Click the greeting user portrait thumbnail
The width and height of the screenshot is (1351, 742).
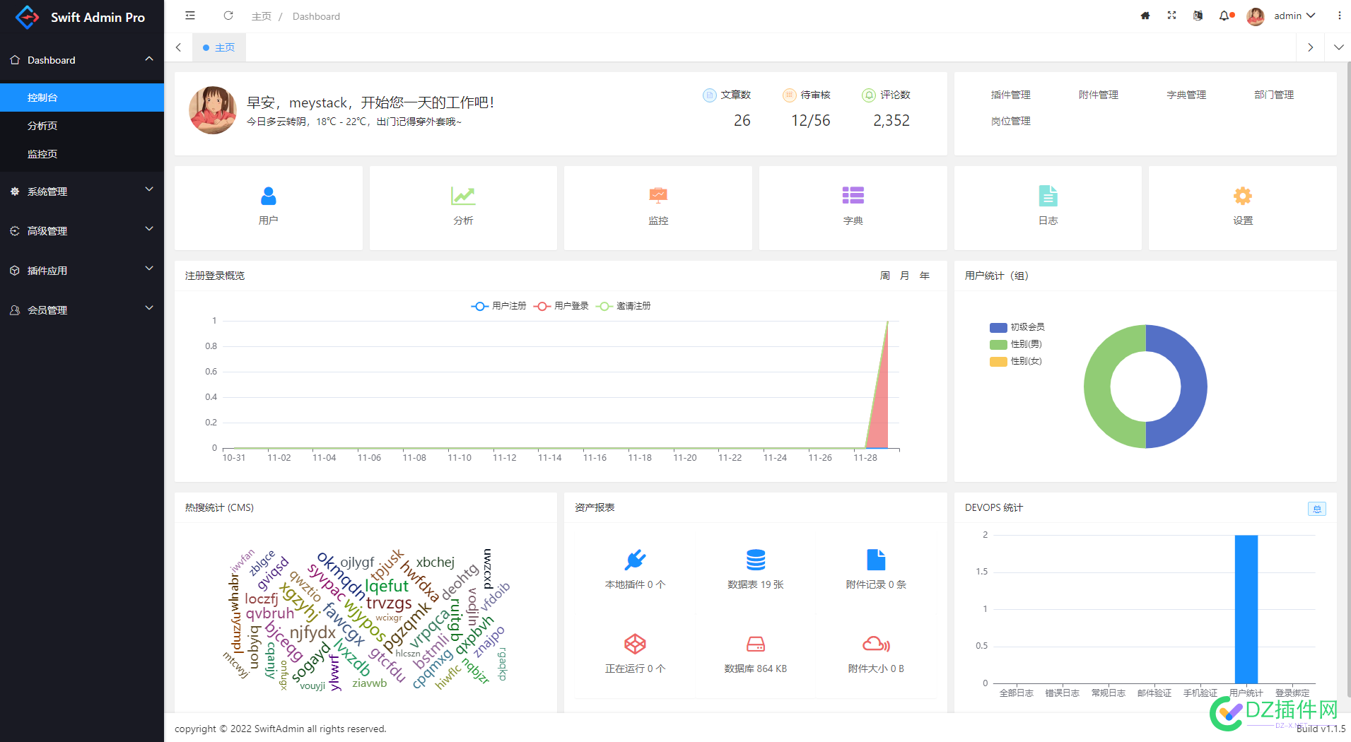pyautogui.click(x=213, y=111)
